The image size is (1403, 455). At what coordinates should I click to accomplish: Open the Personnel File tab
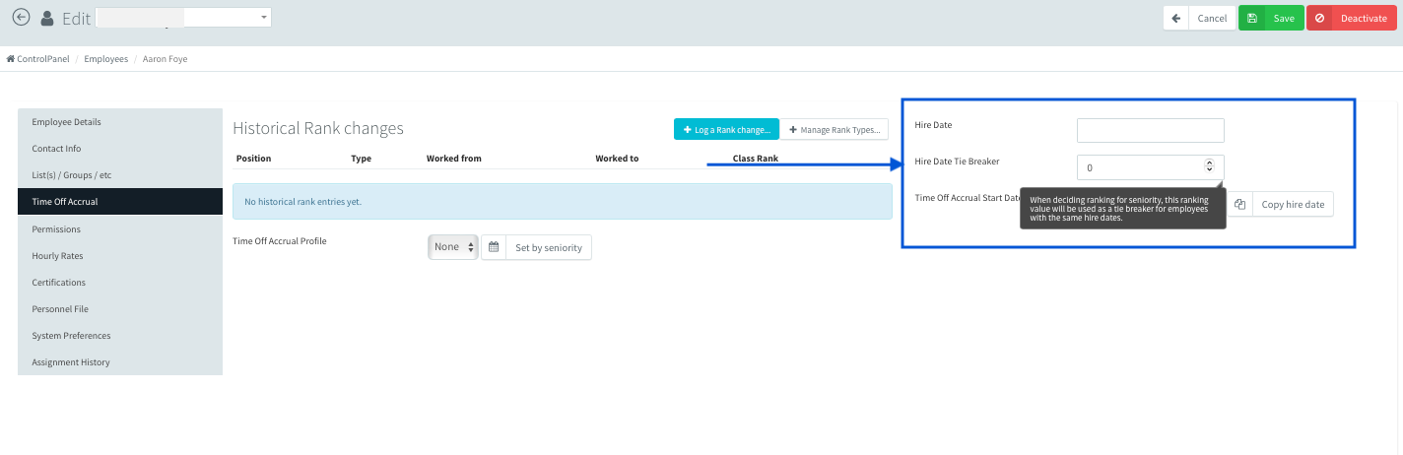120,308
